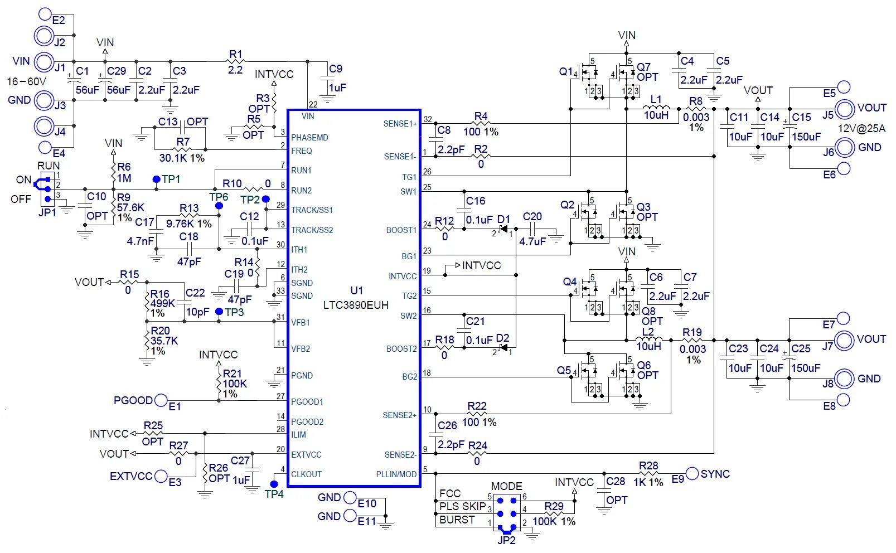This screenshot has height=553, width=896.
Task: Select the E3 EXTVCC turret terminal
Action: click(161, 476)
